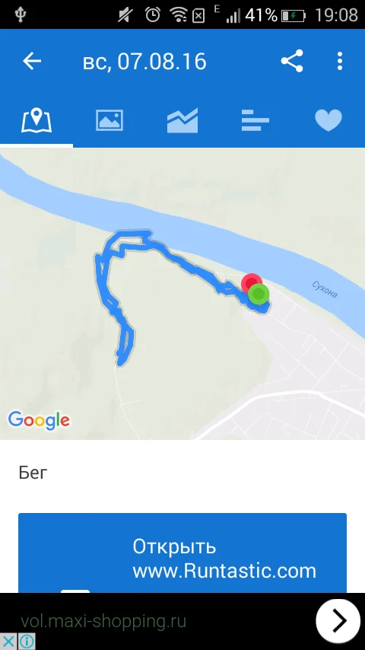Open the photos tab
The height and width of the screenshot is (650, 365).
point(109,120)
